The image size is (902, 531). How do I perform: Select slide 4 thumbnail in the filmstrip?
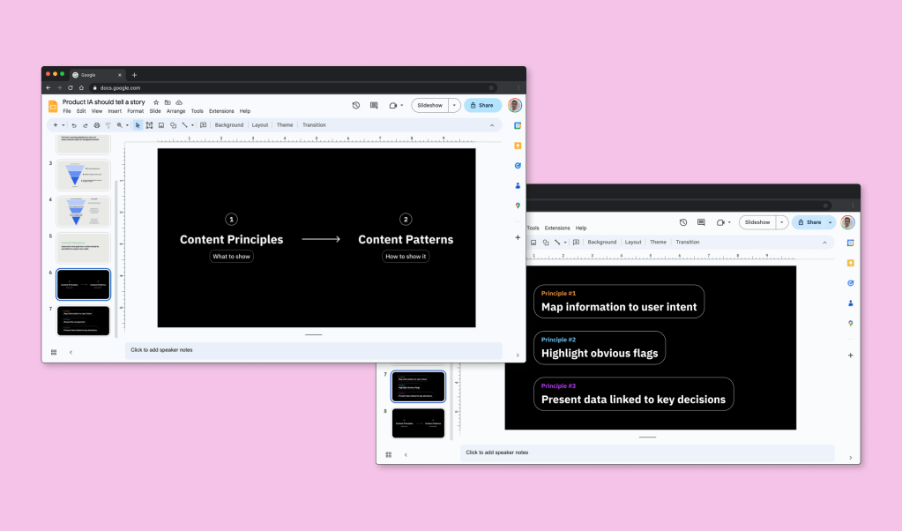83,212
